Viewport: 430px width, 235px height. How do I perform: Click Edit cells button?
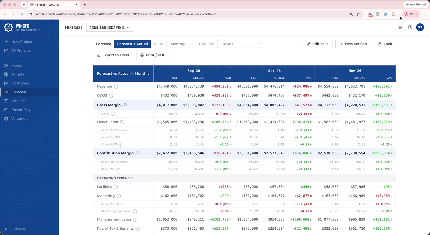click(317, 44)
